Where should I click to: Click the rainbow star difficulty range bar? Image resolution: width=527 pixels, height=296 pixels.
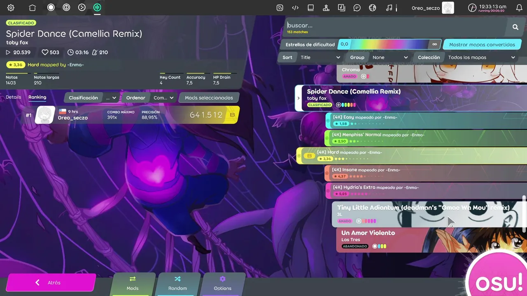pos(389,44)
